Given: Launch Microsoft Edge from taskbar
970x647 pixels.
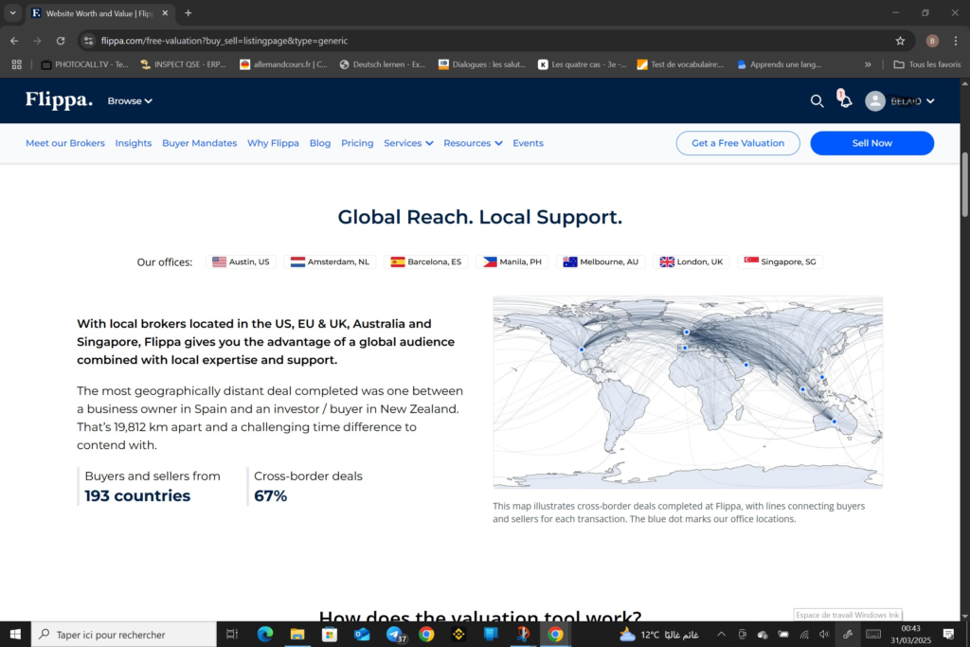Looking at the screenshot, I should click(265, 634).
